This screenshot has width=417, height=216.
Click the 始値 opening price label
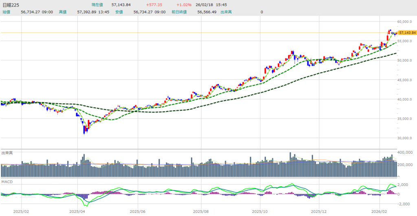tap(7, 12)
